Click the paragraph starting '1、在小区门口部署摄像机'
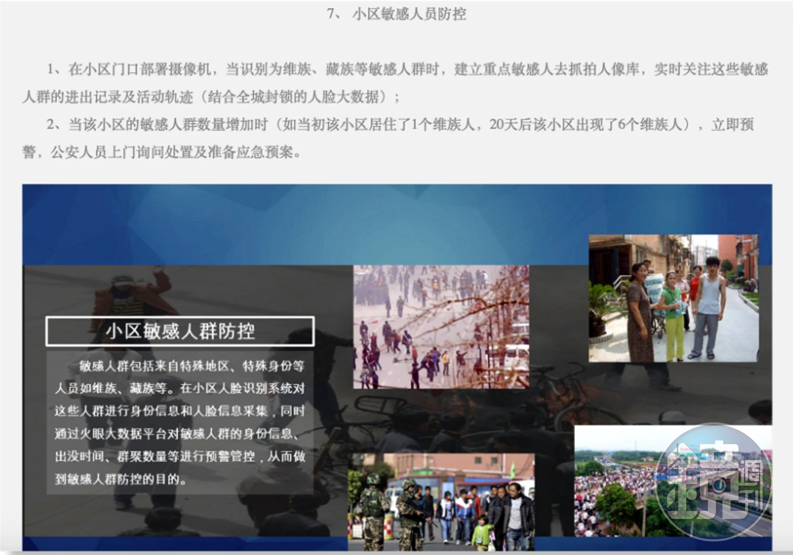Image resolution: width=793 pixels, height=555 pixels. click(395, 83)
